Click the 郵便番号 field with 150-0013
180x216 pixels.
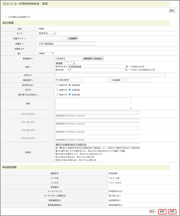pyautogui.click(x=68, y=59)
